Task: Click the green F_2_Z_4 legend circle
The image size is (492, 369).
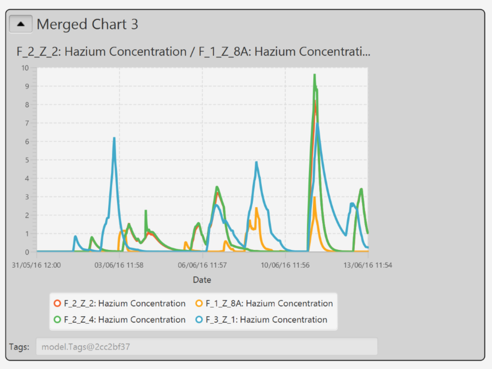Action: point(57,320)
